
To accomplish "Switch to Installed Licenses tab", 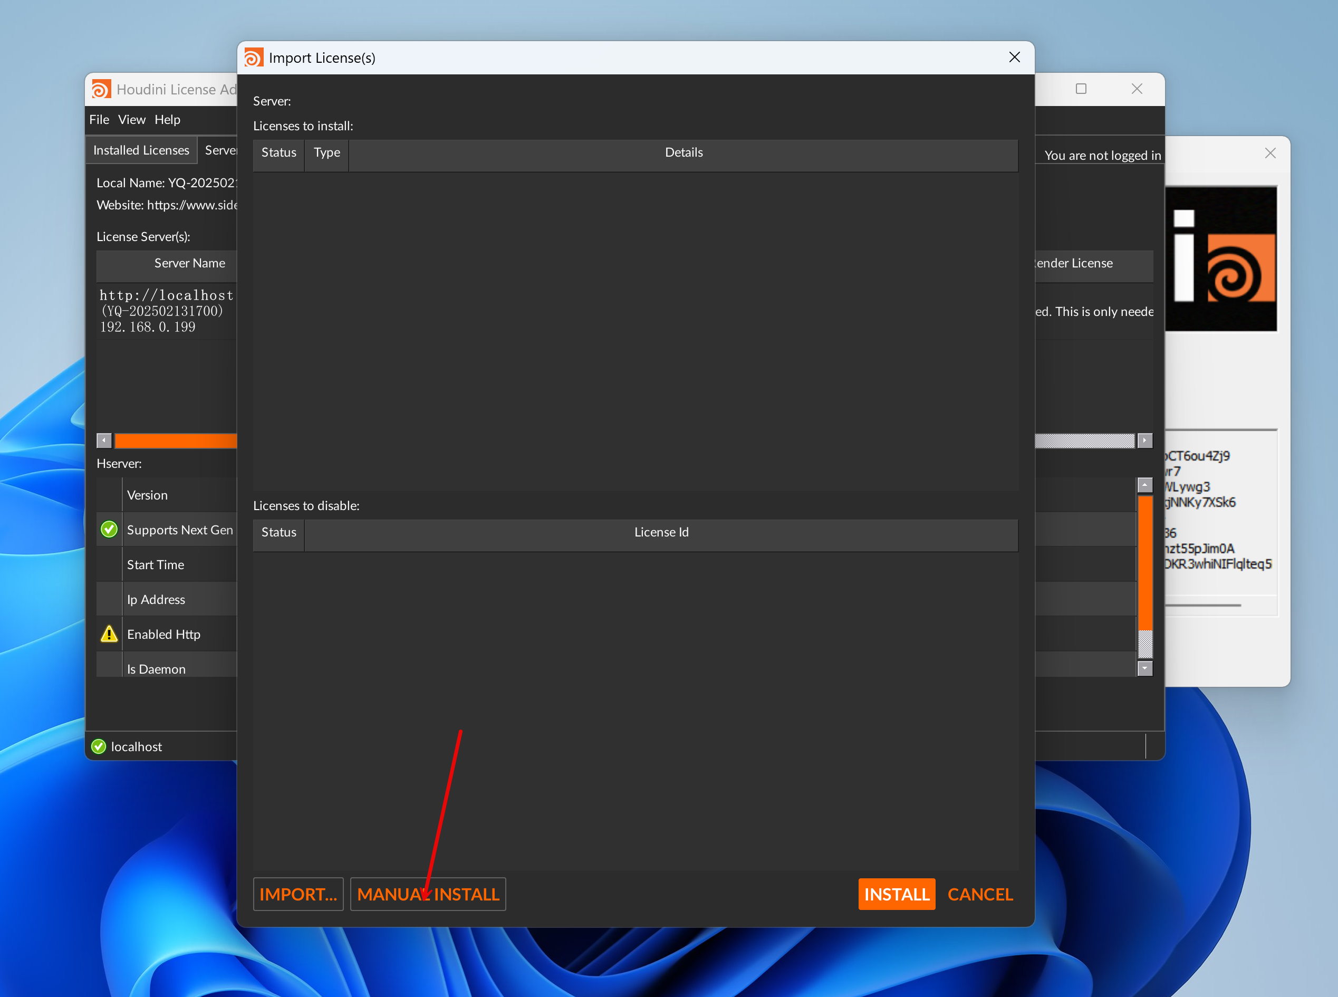I will point(141,150).
